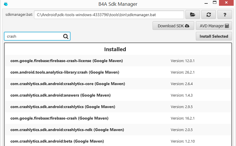Click the search magnifier icon
The width and height of the screenshot is (236, 146).
pyautogui.click(x=66, y=36)
